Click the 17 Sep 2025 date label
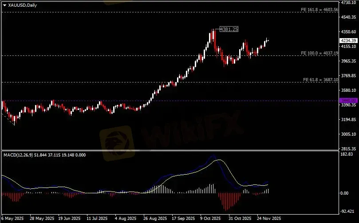 183,219
